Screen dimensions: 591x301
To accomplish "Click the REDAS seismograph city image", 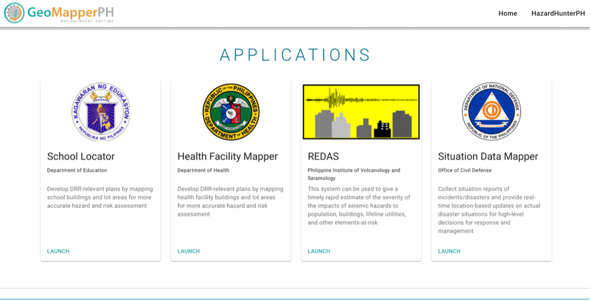I will (361, 112).
